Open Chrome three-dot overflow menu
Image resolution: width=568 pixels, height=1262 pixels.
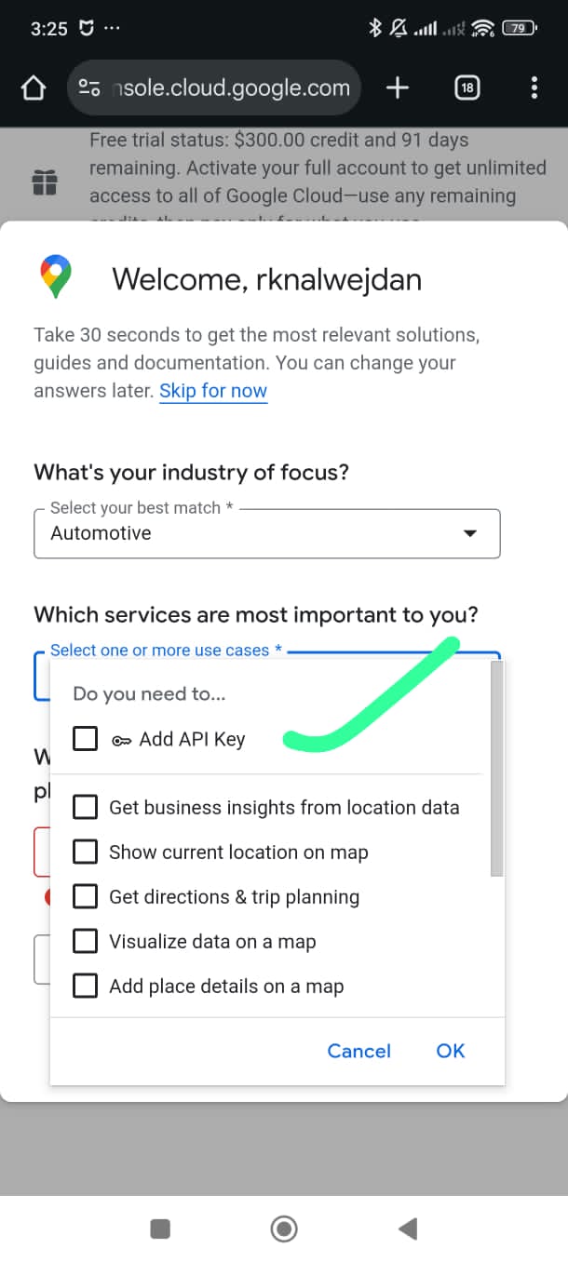point(534,88)
